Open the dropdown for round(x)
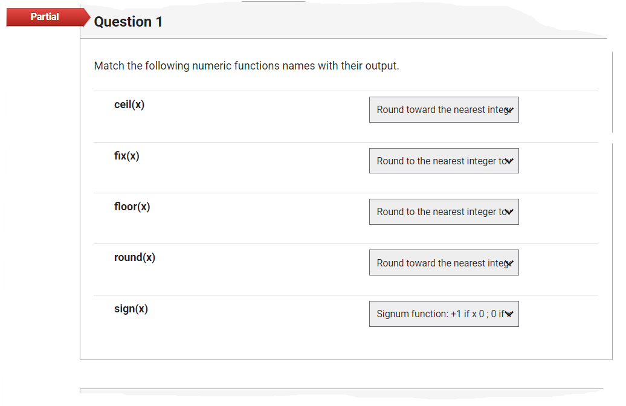 tap(444, 263)
